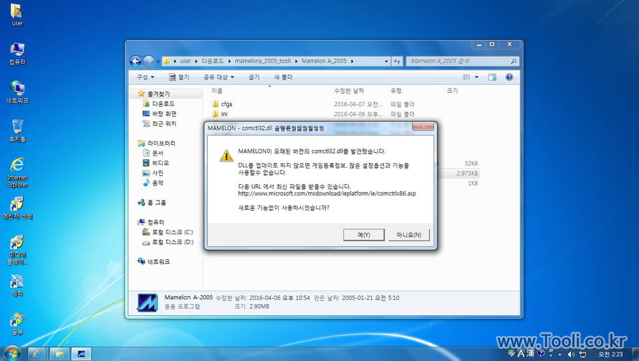Select 로컬 디스크 (C:) drive
The width and height of the screenshot is (639, 361).
167,232
